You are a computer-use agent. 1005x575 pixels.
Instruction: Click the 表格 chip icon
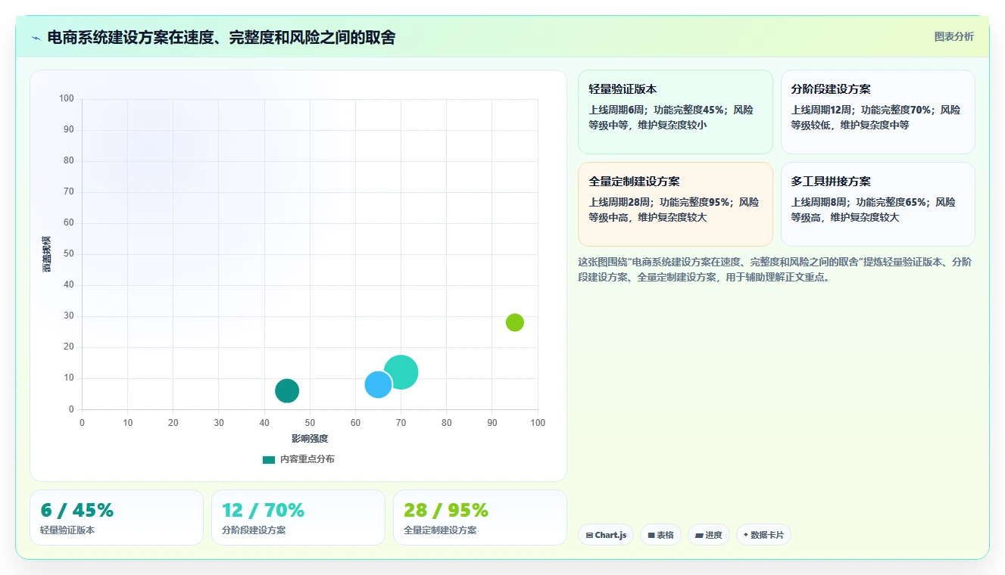coord(651,535)
